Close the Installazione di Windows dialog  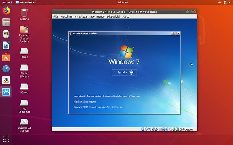pyautogui.click(x=178, y=33)
